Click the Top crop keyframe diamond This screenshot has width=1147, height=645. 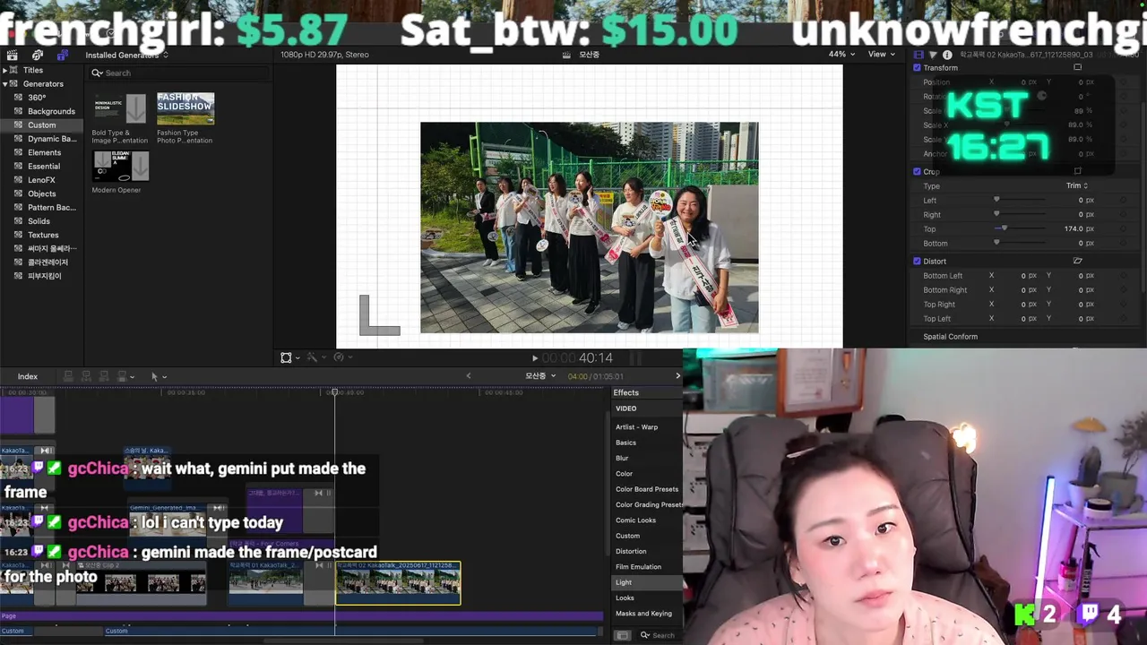1124,228
